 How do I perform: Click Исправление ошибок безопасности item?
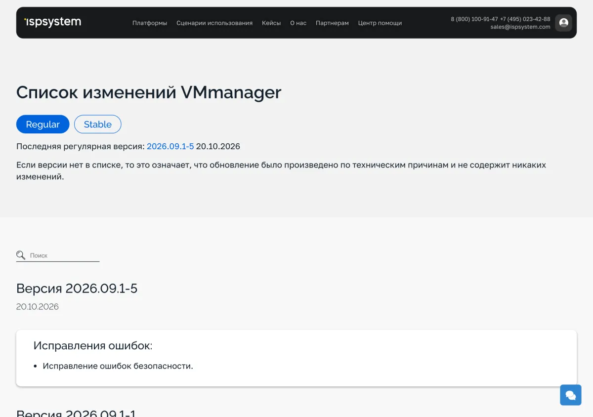[118, 366]
